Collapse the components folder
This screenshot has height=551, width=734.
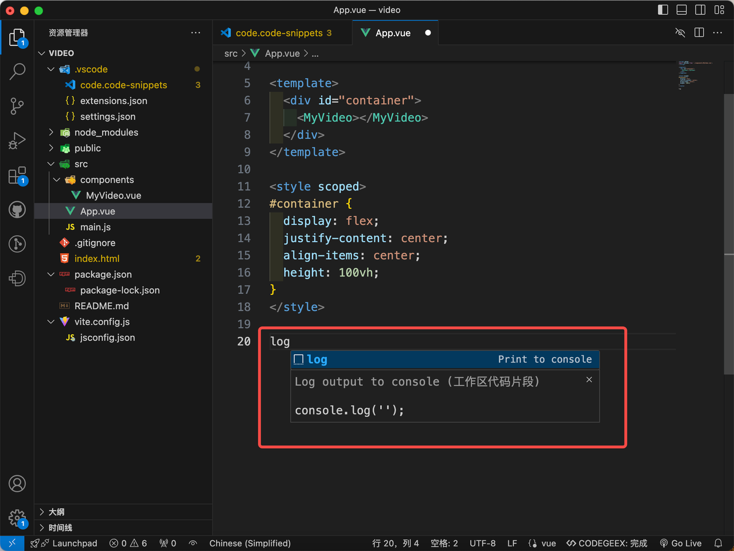click(57, 180)
